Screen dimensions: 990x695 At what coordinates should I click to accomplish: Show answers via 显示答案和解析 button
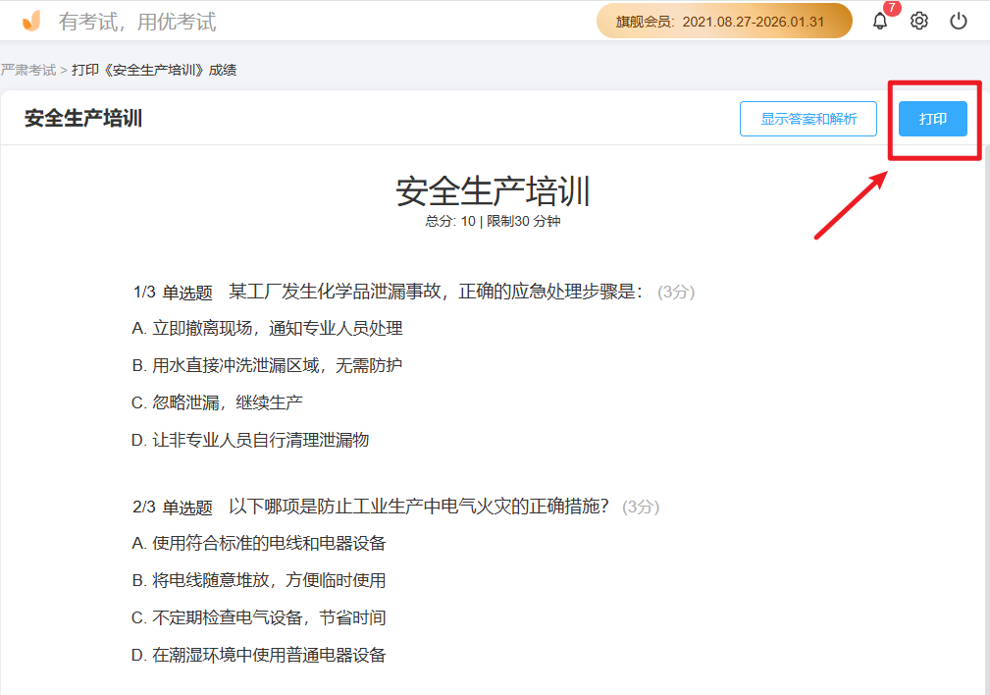pos(808,118)
